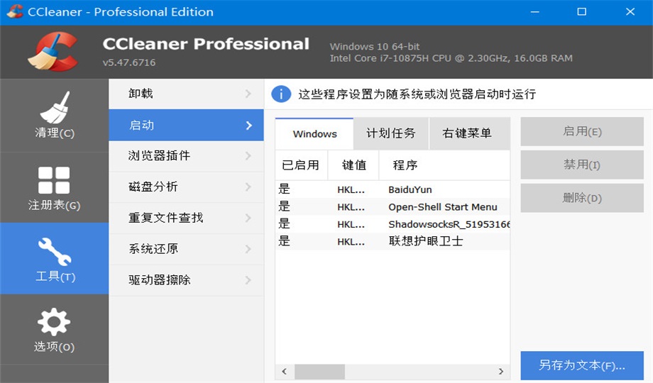Click the CCleaner logo in the header
Image resolution: width=653 pixels, height=383 pixels.
(53, 52)
